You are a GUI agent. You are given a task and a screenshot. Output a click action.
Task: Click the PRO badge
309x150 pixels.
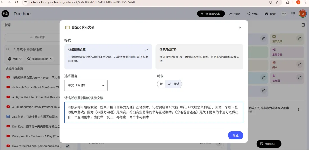tap(283, 14)
